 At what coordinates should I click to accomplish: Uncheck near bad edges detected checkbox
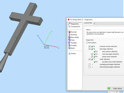coord(92,54)
